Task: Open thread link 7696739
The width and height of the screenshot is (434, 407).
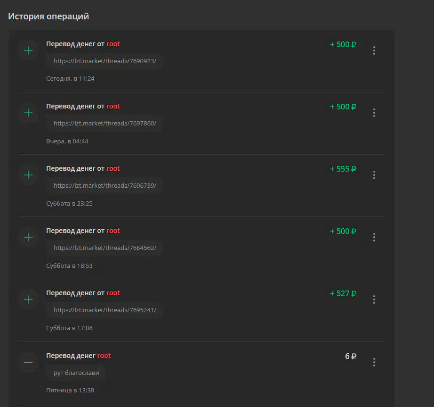Action: pyautogui.click(x=105, y=185)
